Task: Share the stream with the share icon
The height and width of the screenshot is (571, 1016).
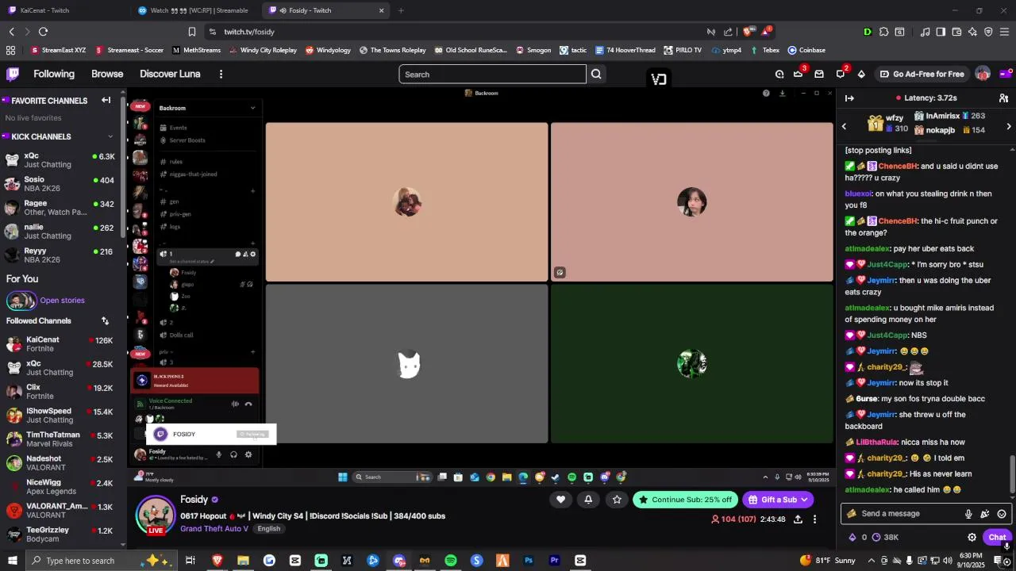Action: 798,519
